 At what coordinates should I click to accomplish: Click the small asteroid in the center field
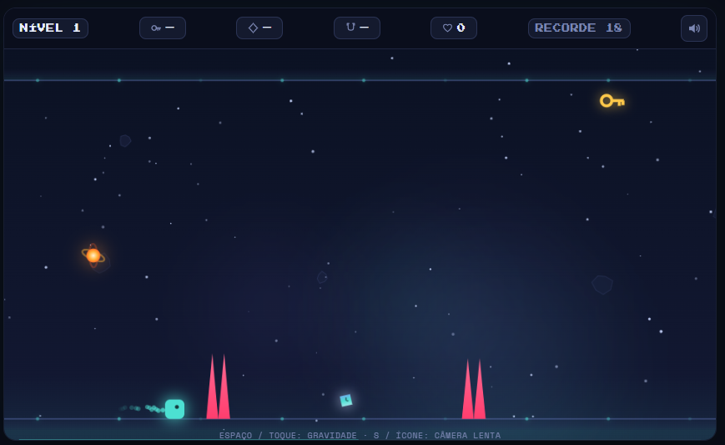[322, 277]
